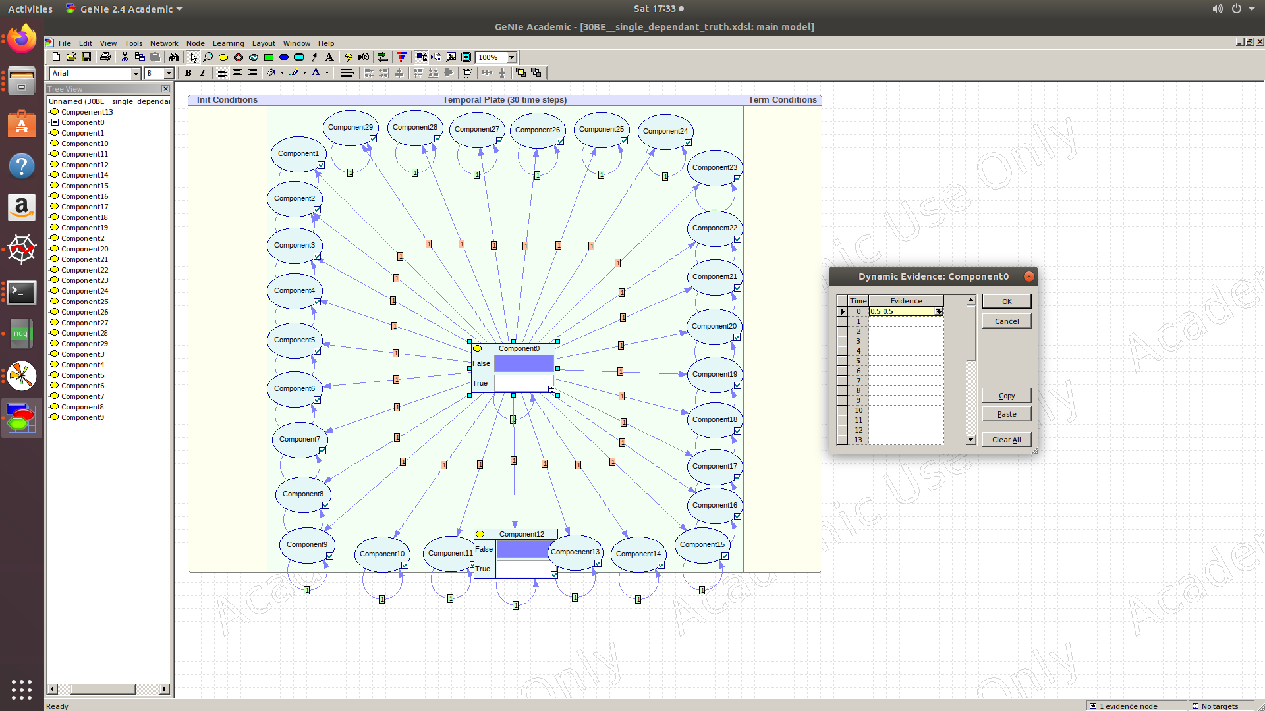This screenshot has width=1265, height=711.
Task: Toggle the checkbox on Component10 node
Action: 405,566
